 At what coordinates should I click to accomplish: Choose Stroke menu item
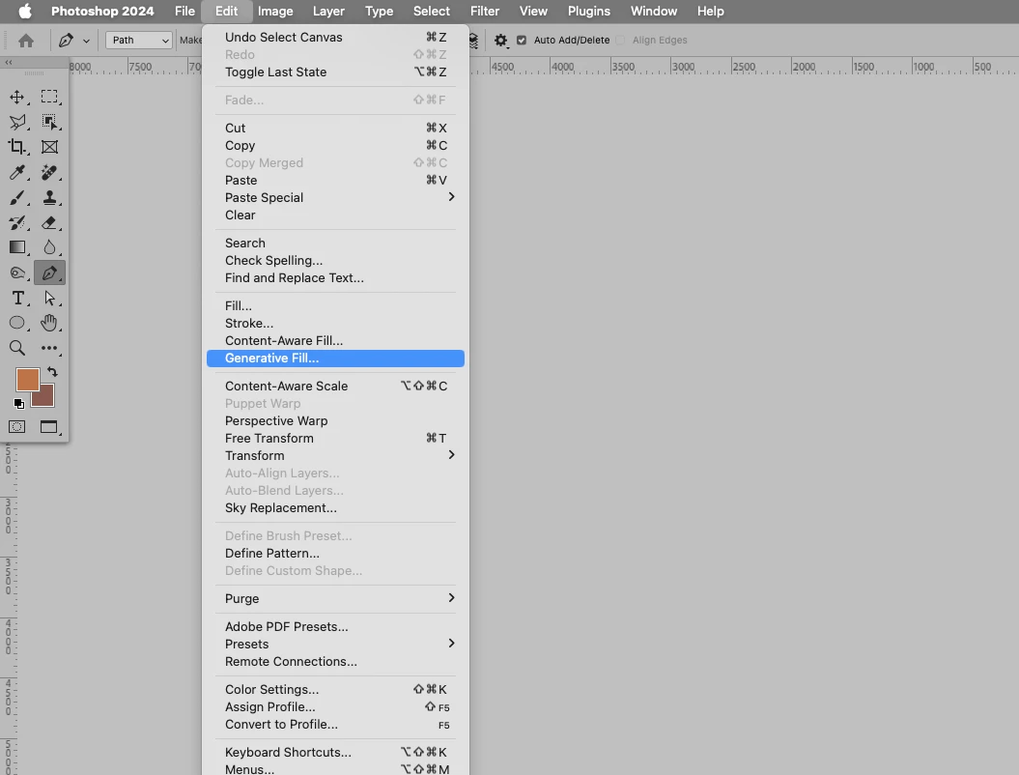coord(335,323)
